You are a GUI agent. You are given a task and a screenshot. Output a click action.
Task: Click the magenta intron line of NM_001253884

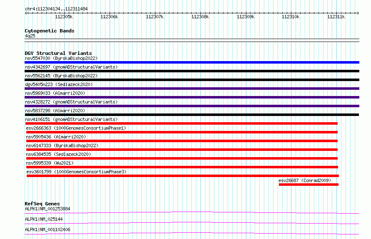[x=192, y=212]
